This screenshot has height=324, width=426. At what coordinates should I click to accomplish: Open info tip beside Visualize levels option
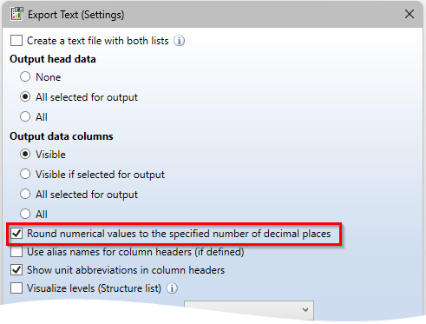(172, 288)
